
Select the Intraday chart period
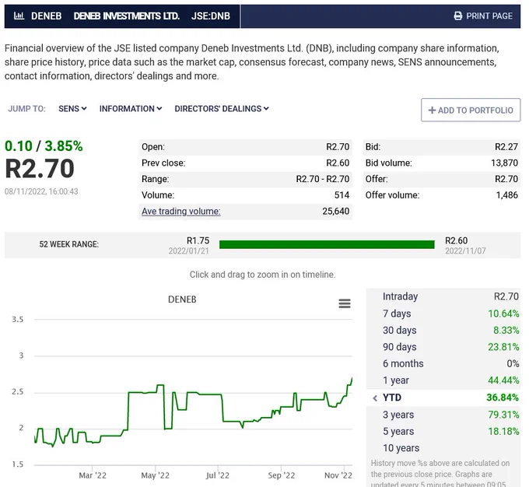tap(443, 296)
